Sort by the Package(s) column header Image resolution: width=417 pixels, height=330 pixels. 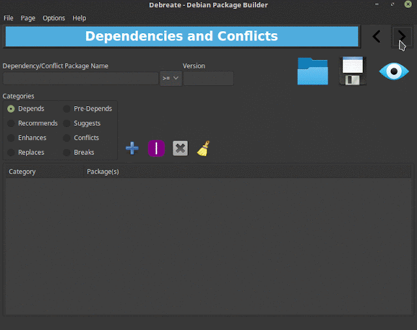tap(248, 172)
